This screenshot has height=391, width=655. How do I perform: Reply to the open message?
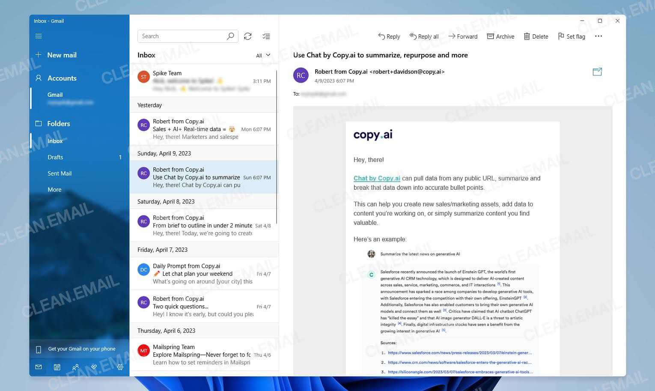point(389,36)
